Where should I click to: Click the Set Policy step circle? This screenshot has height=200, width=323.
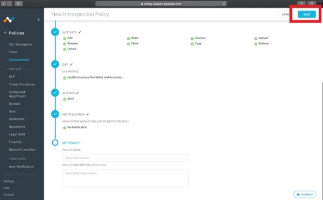(55, 142)
